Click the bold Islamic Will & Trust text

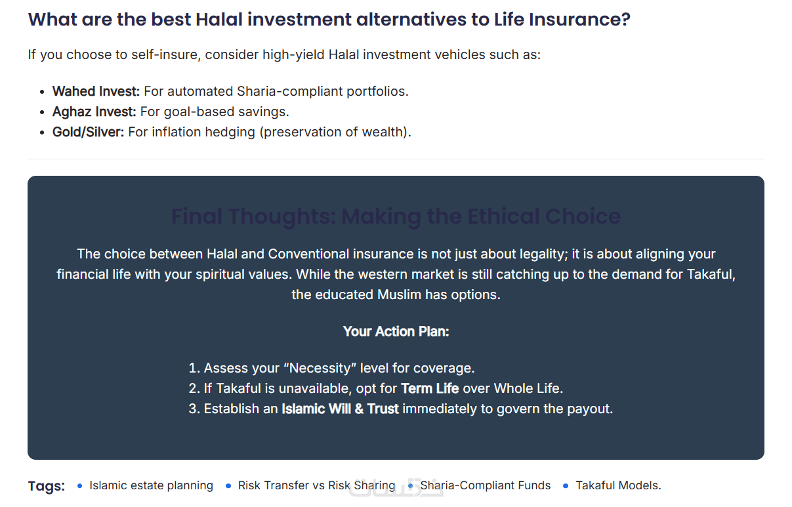click(x=340, y=409)
